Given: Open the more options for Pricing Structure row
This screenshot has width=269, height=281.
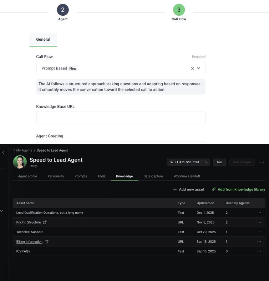Looking at the screenshot, I should tap(259, 223).
